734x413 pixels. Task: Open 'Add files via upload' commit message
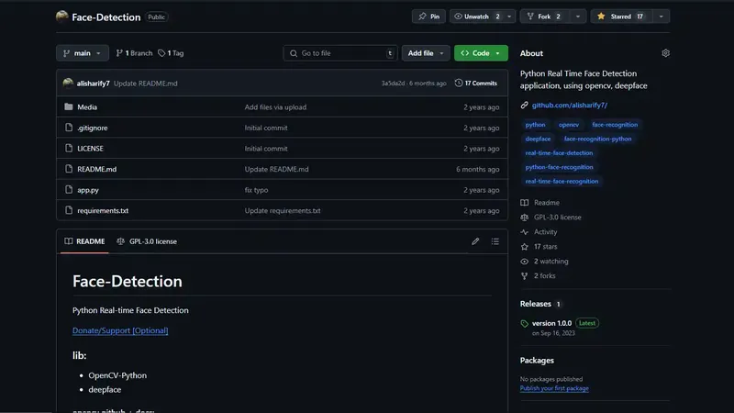tap(275, 106)
